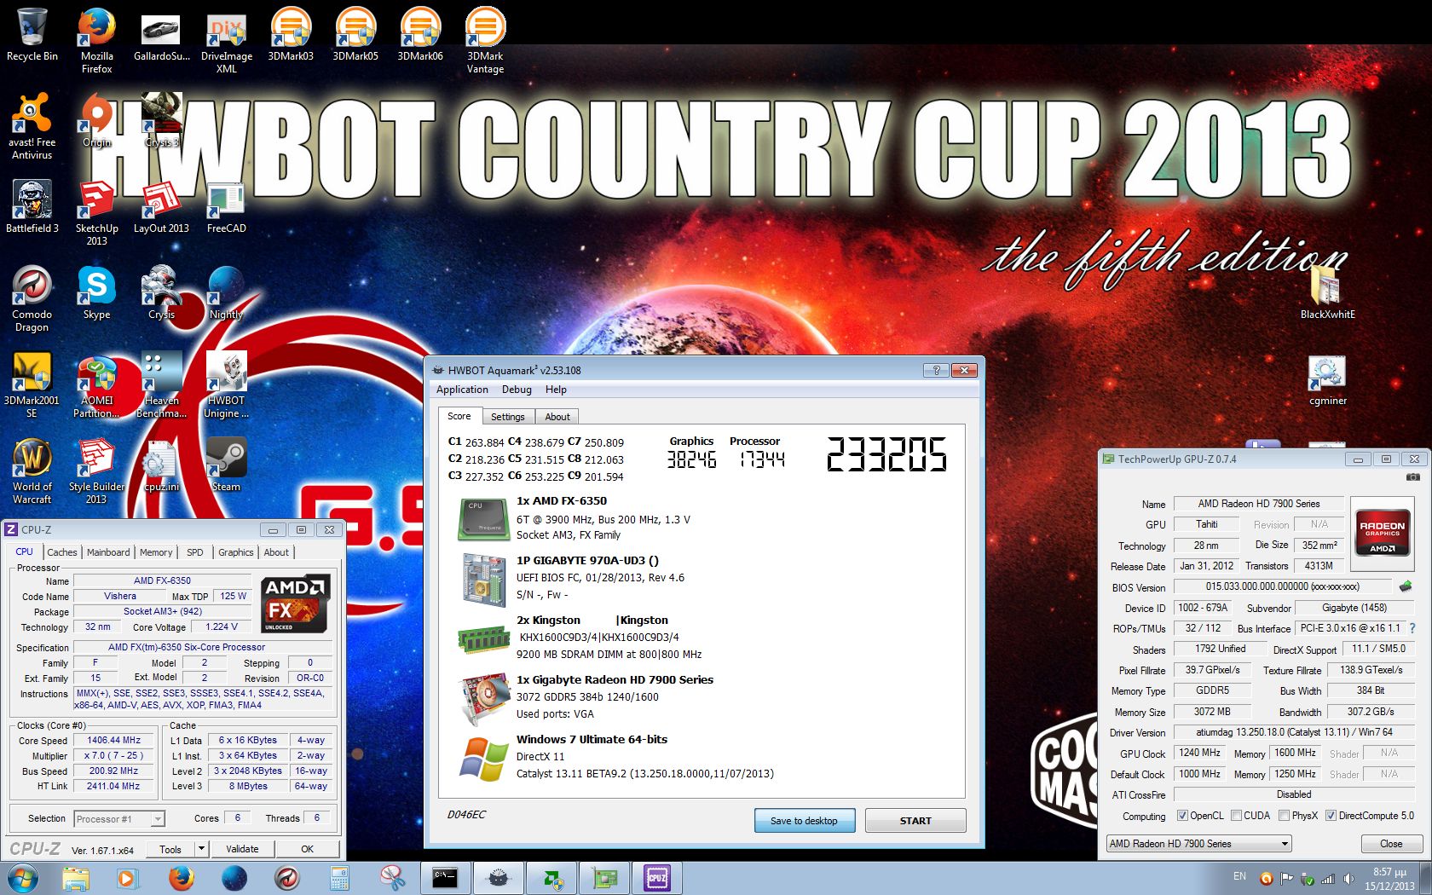Open the FreeCAD desktop icon

[x=227, y=206]
